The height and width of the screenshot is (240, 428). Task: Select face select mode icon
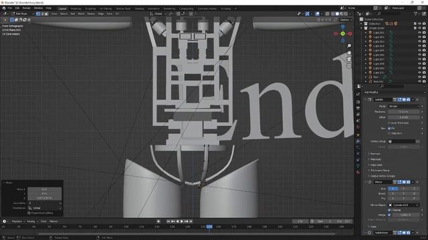[x=46, y=13]
